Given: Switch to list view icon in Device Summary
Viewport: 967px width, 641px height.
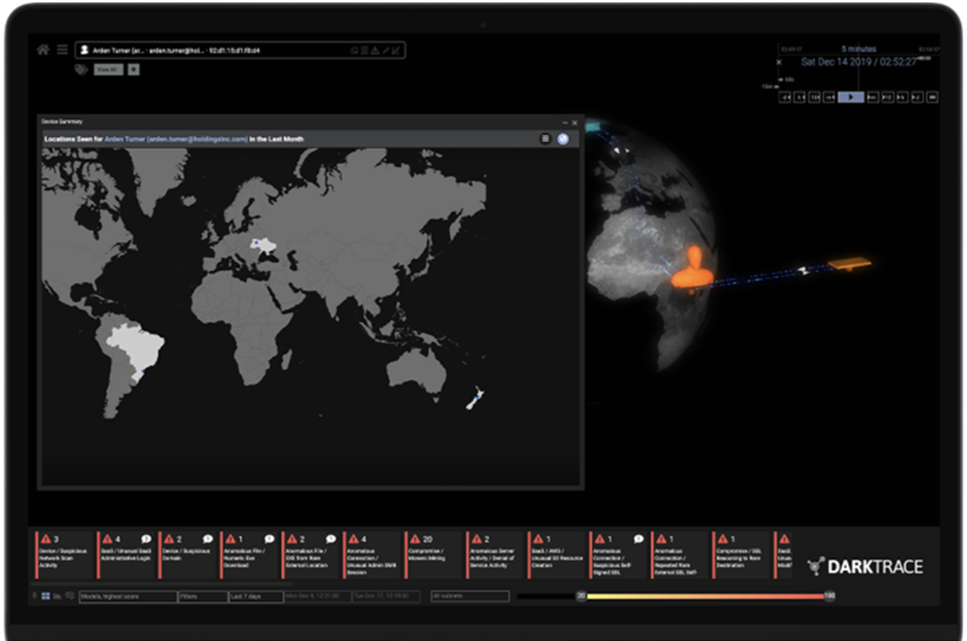Looking at the screenshot, I should pos(546,140).
